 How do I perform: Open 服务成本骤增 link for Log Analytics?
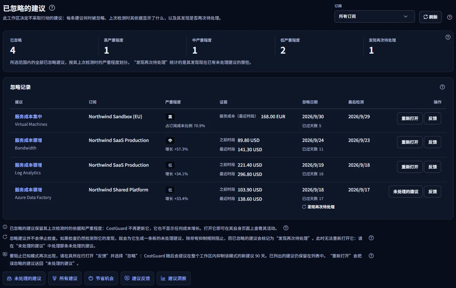point(28,165)
